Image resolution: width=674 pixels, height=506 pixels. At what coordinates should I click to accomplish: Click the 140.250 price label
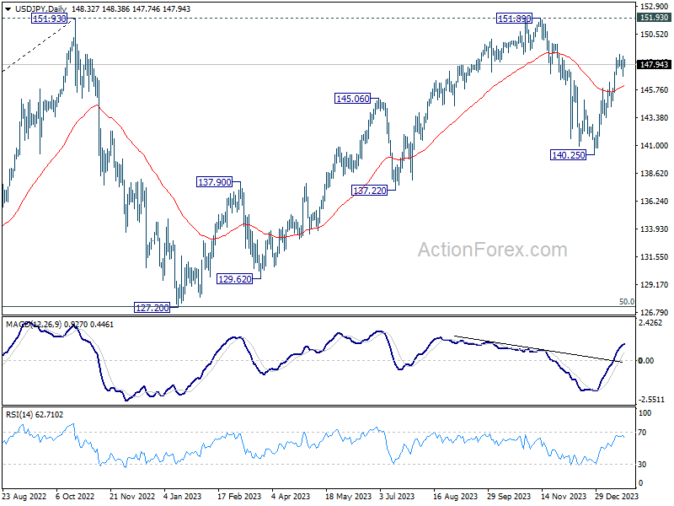click(568, 155)
